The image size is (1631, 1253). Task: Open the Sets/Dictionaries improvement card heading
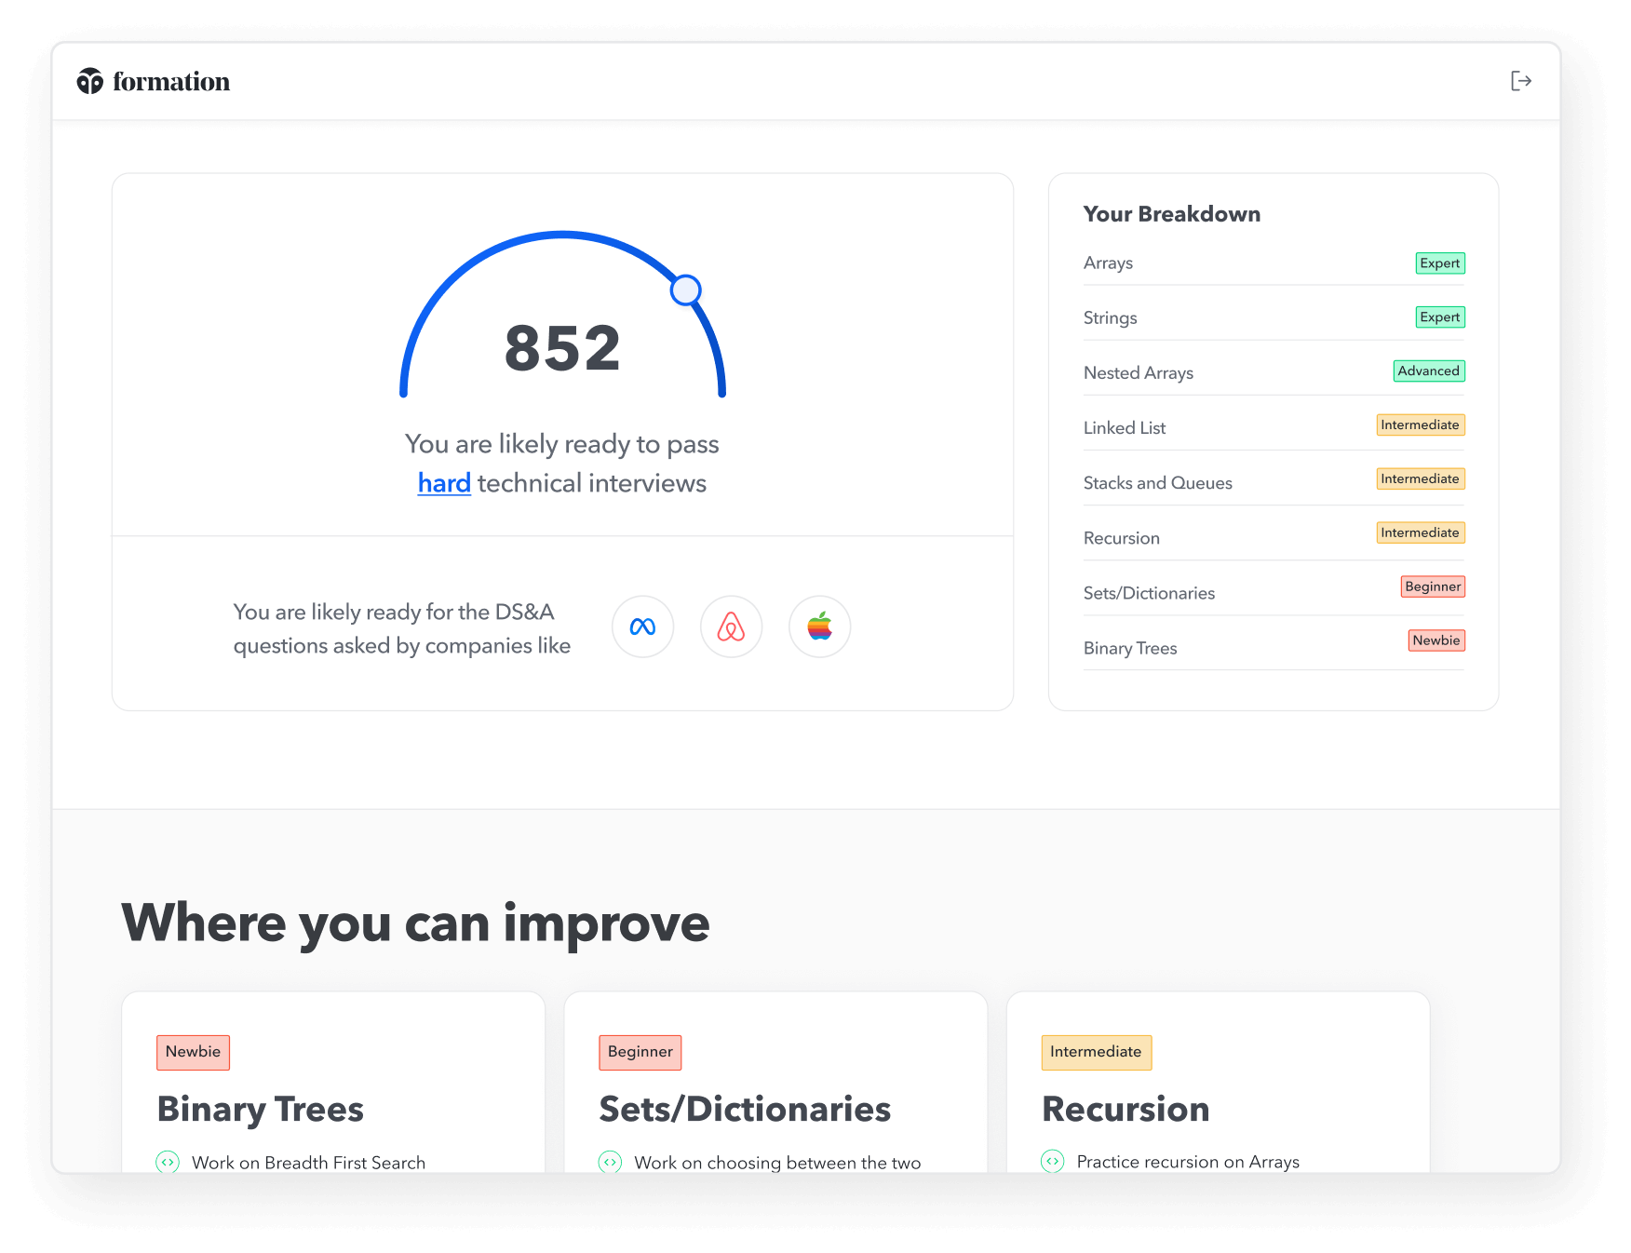point(745,1109)
